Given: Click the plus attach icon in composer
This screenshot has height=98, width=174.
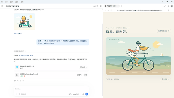Looking at the screenshot, I should coord(16,94).
